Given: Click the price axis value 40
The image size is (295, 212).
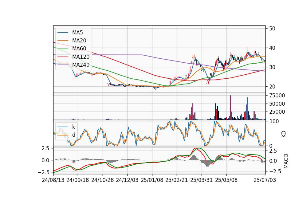Looking at the screenshot, I should click(272, 48).
